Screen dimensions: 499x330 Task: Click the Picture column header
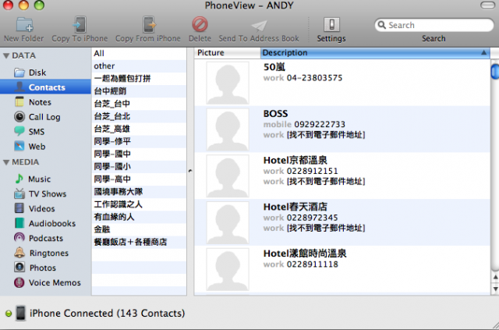(x=227, y=52)
